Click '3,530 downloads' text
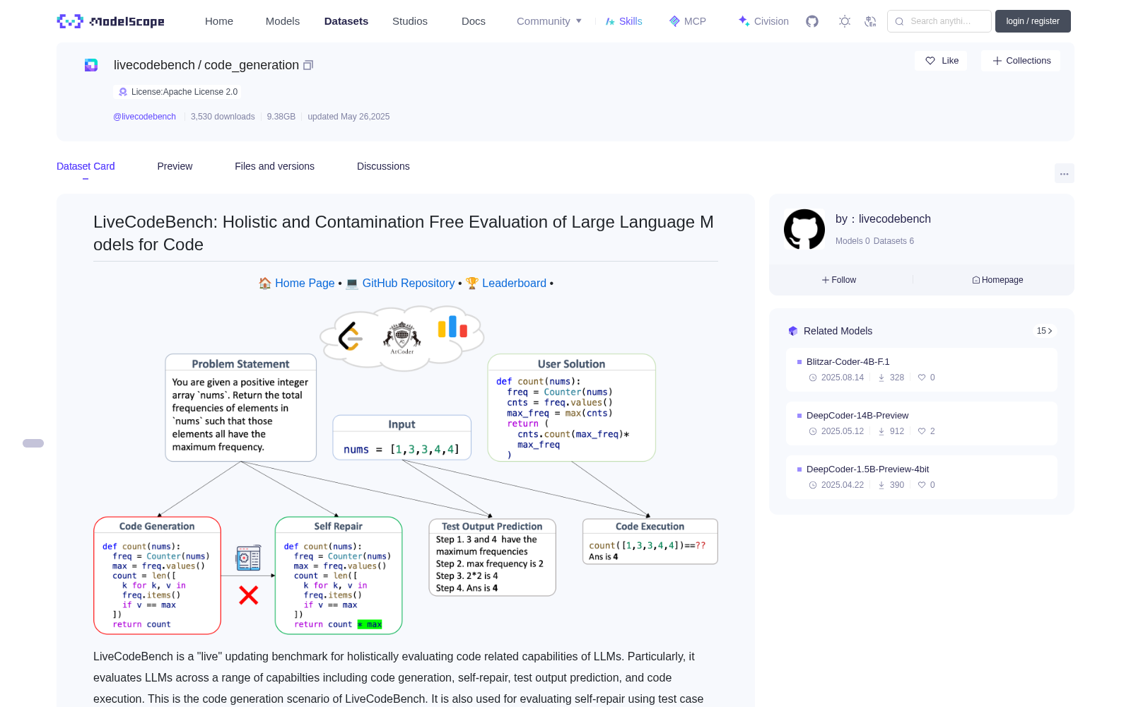1131x707 pixels. click(x=223, y=117)
